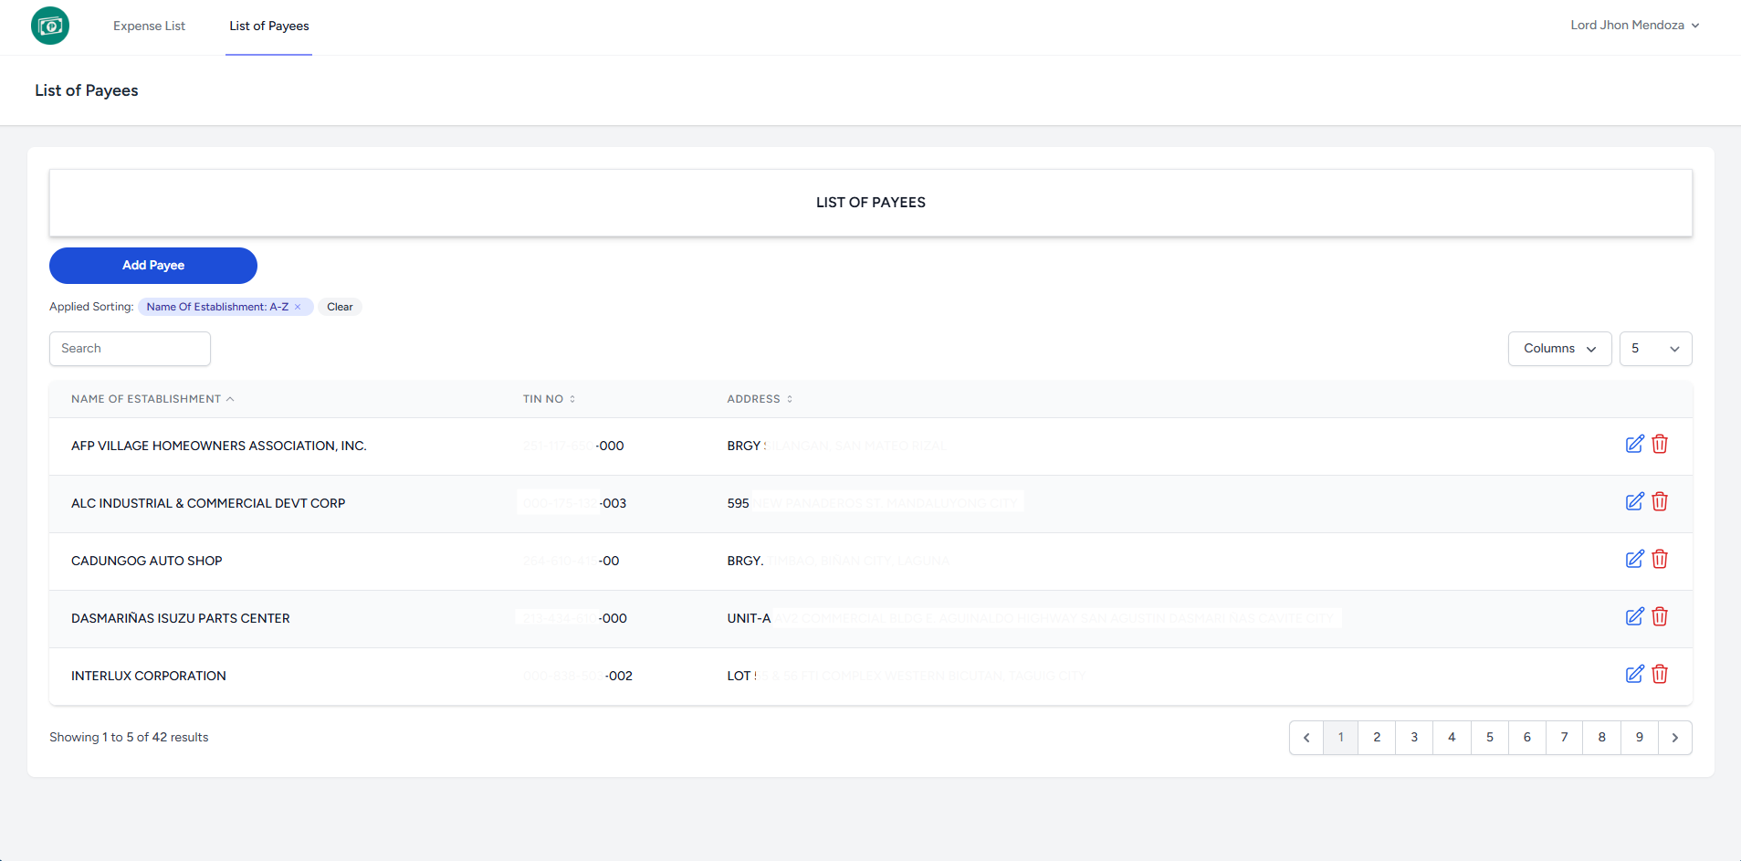Remove the Name Of Establishment A-Z sort chip

[x=298, y=307]
